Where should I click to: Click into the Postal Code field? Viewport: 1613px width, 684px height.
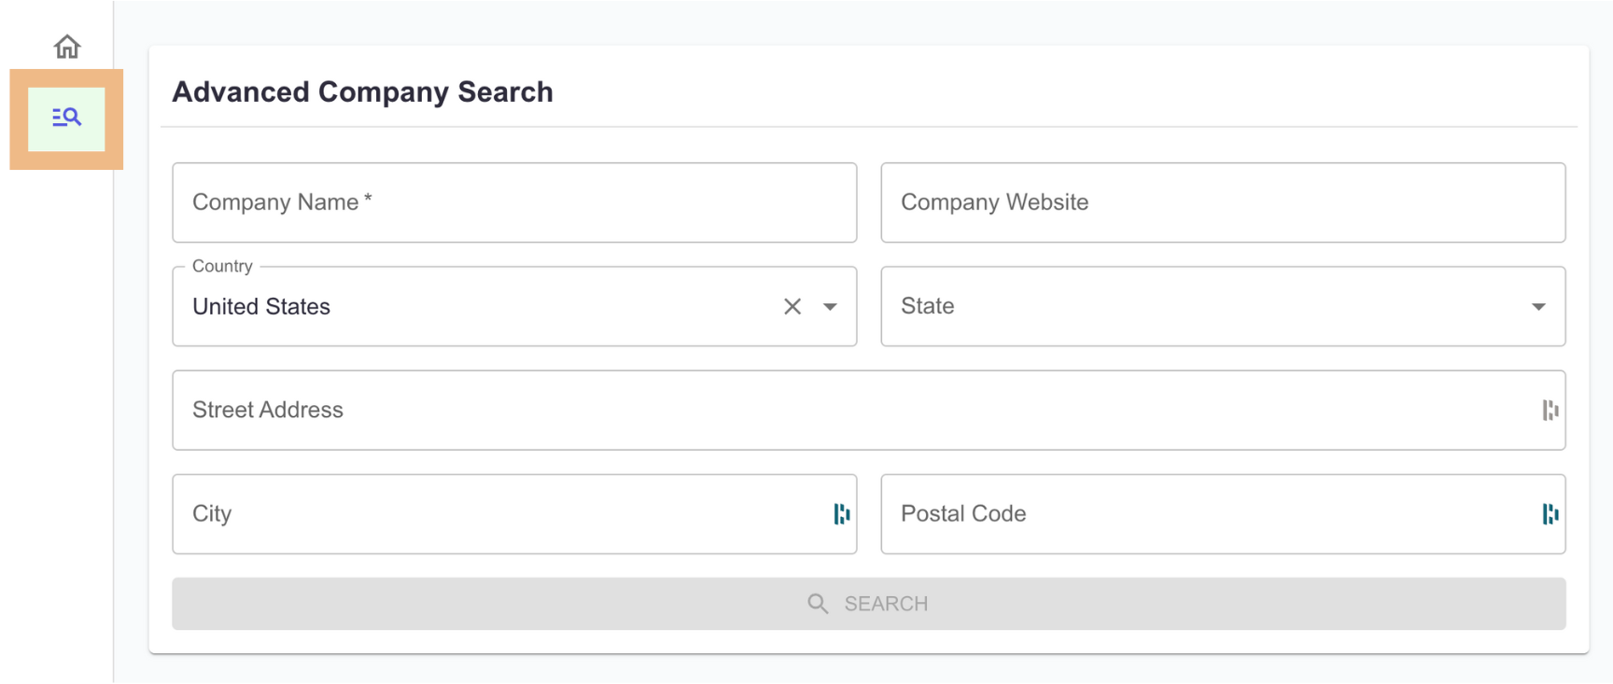[x=1223, y=513]
